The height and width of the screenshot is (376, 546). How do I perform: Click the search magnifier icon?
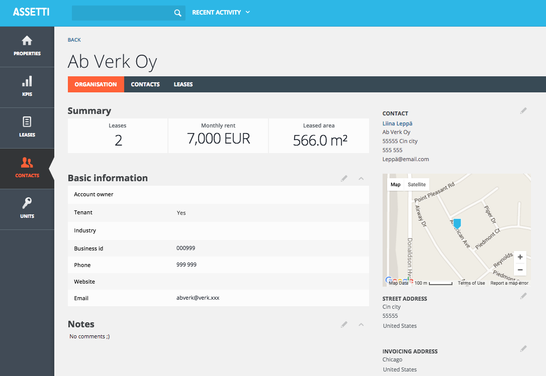pos(177,13)
